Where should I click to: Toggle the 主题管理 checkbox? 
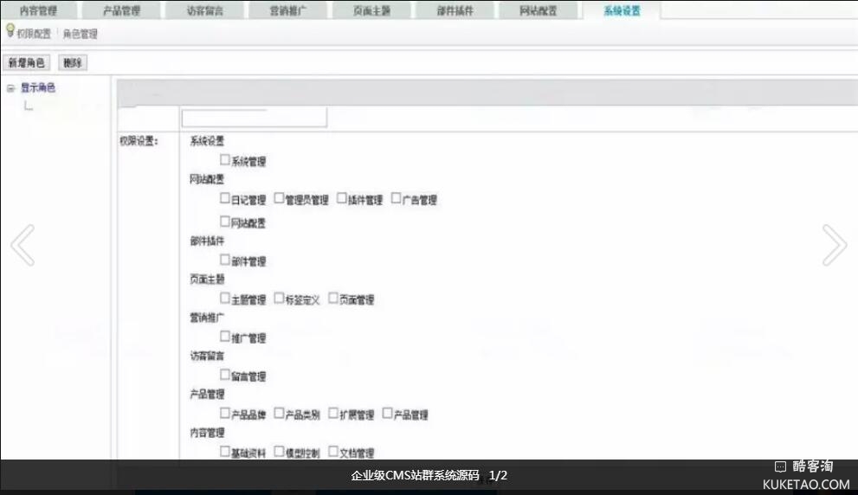pos(224,298)
